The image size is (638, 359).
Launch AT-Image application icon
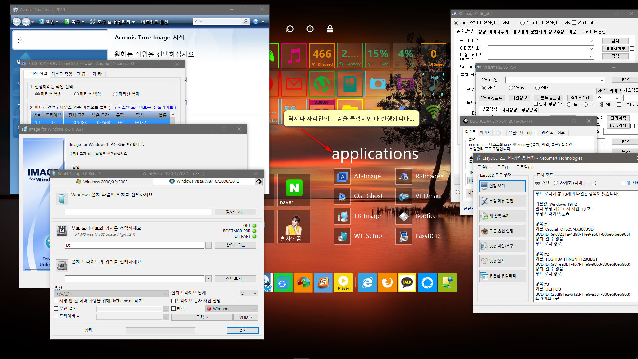(342, 177)
